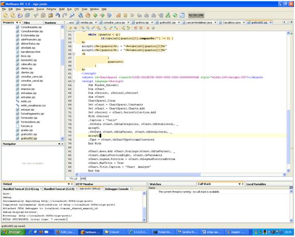Toggle the code fold marker at line 63
This screenshot has height=237, width=295.
[74, 81]
